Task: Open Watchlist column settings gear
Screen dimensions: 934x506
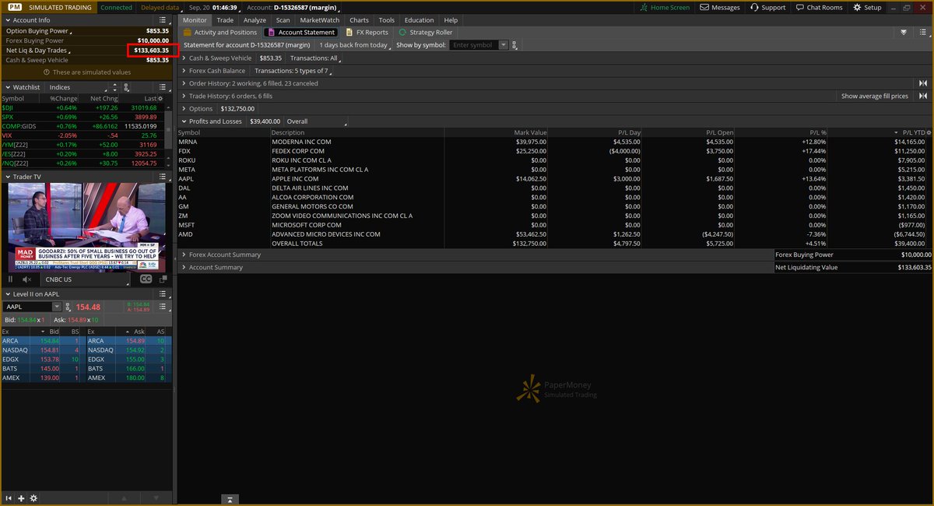Action: (161, 99)
